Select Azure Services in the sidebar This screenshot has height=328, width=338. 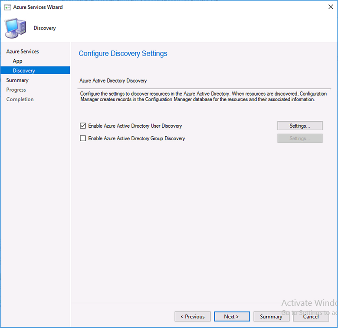tap(23, 51)
